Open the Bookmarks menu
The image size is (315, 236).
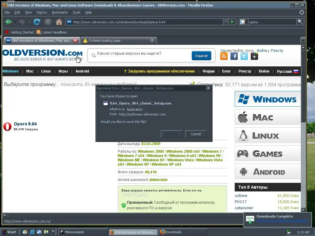(x=60, y=12)
